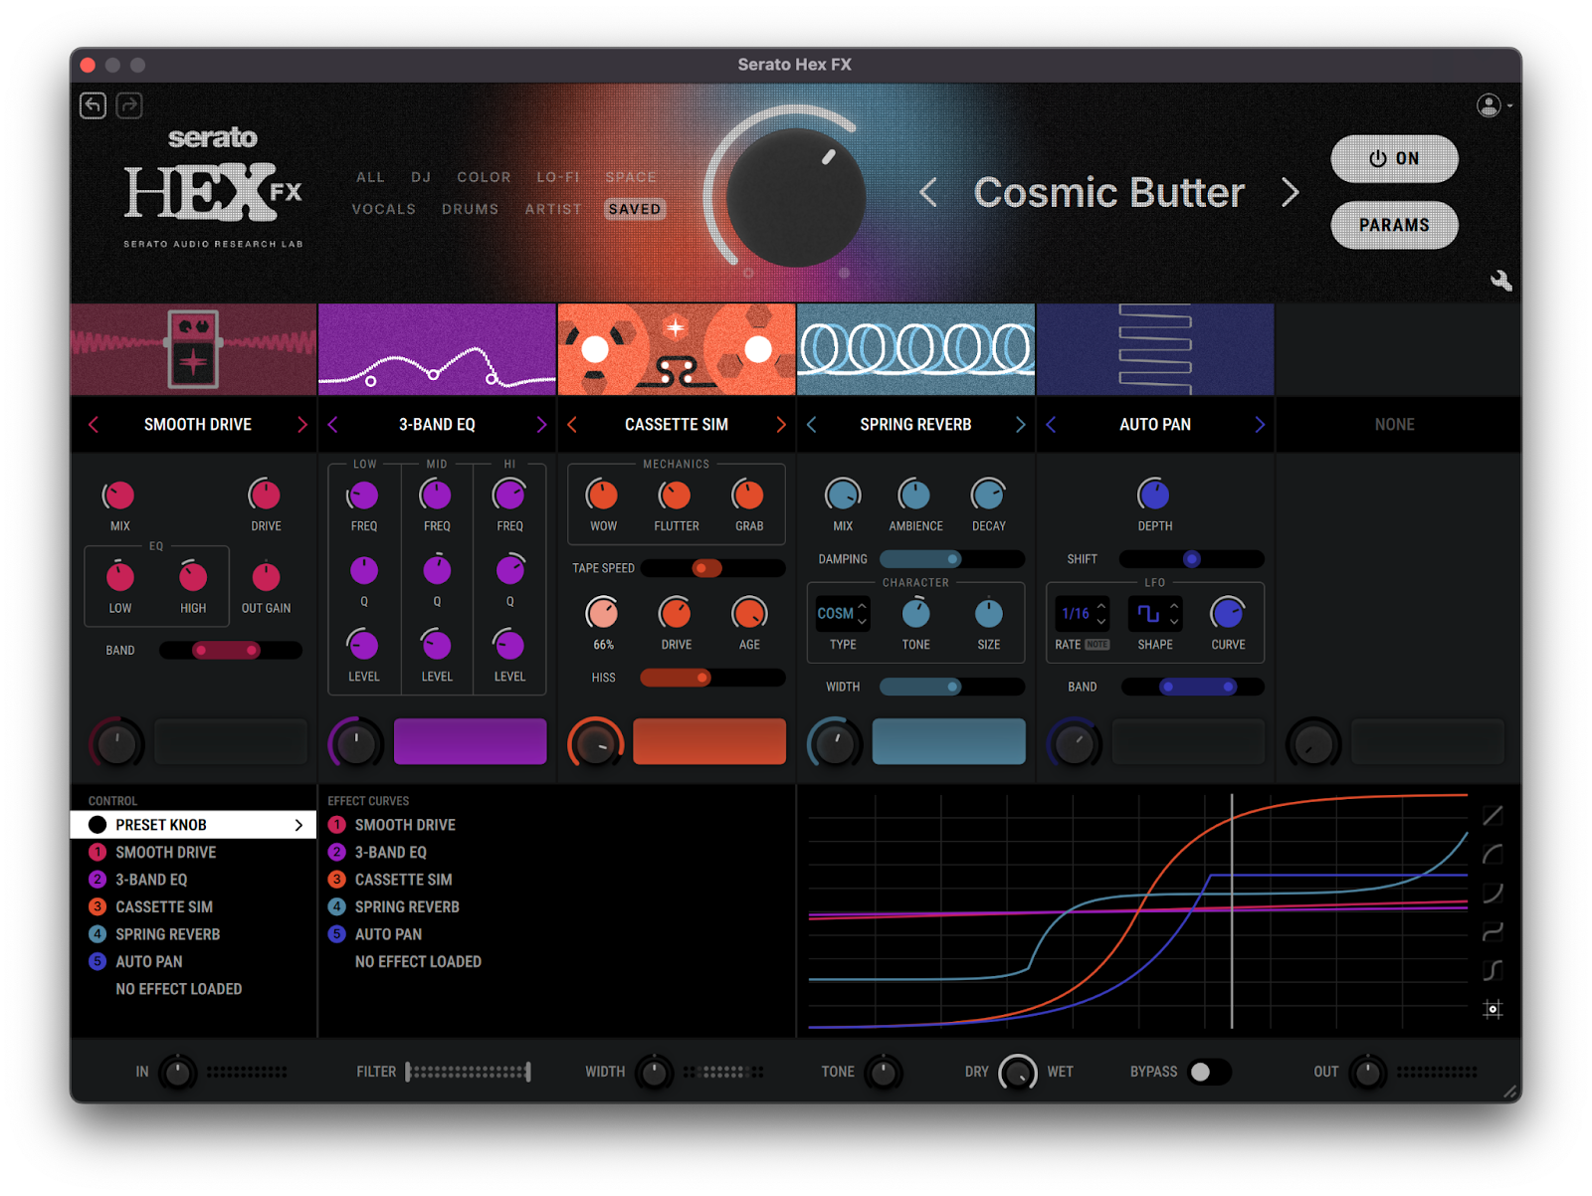Open the reverb TYPE dropdown showing COSM

point(842,614)
